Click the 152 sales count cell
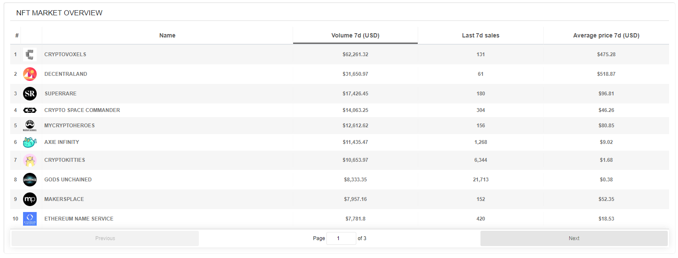Viewport: 678px width, 258px height. pos(480,199)
